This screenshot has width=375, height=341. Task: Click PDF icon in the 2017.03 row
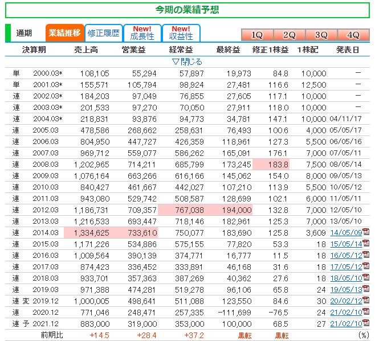[x=366, y=266]
